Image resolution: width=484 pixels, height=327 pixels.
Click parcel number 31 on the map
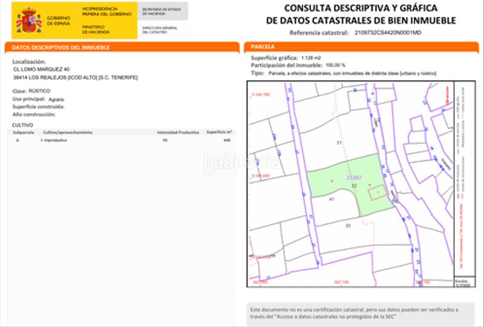pos(339,142)
